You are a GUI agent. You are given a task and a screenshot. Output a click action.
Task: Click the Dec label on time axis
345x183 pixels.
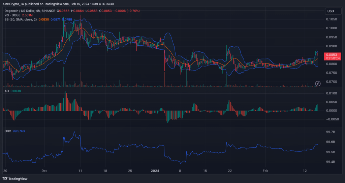(44, 171)
